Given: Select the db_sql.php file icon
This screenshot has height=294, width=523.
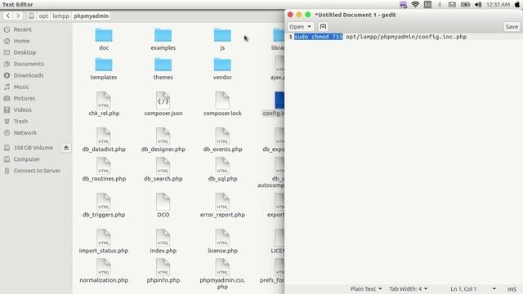Looking at the screenshot, I should 222,166.
